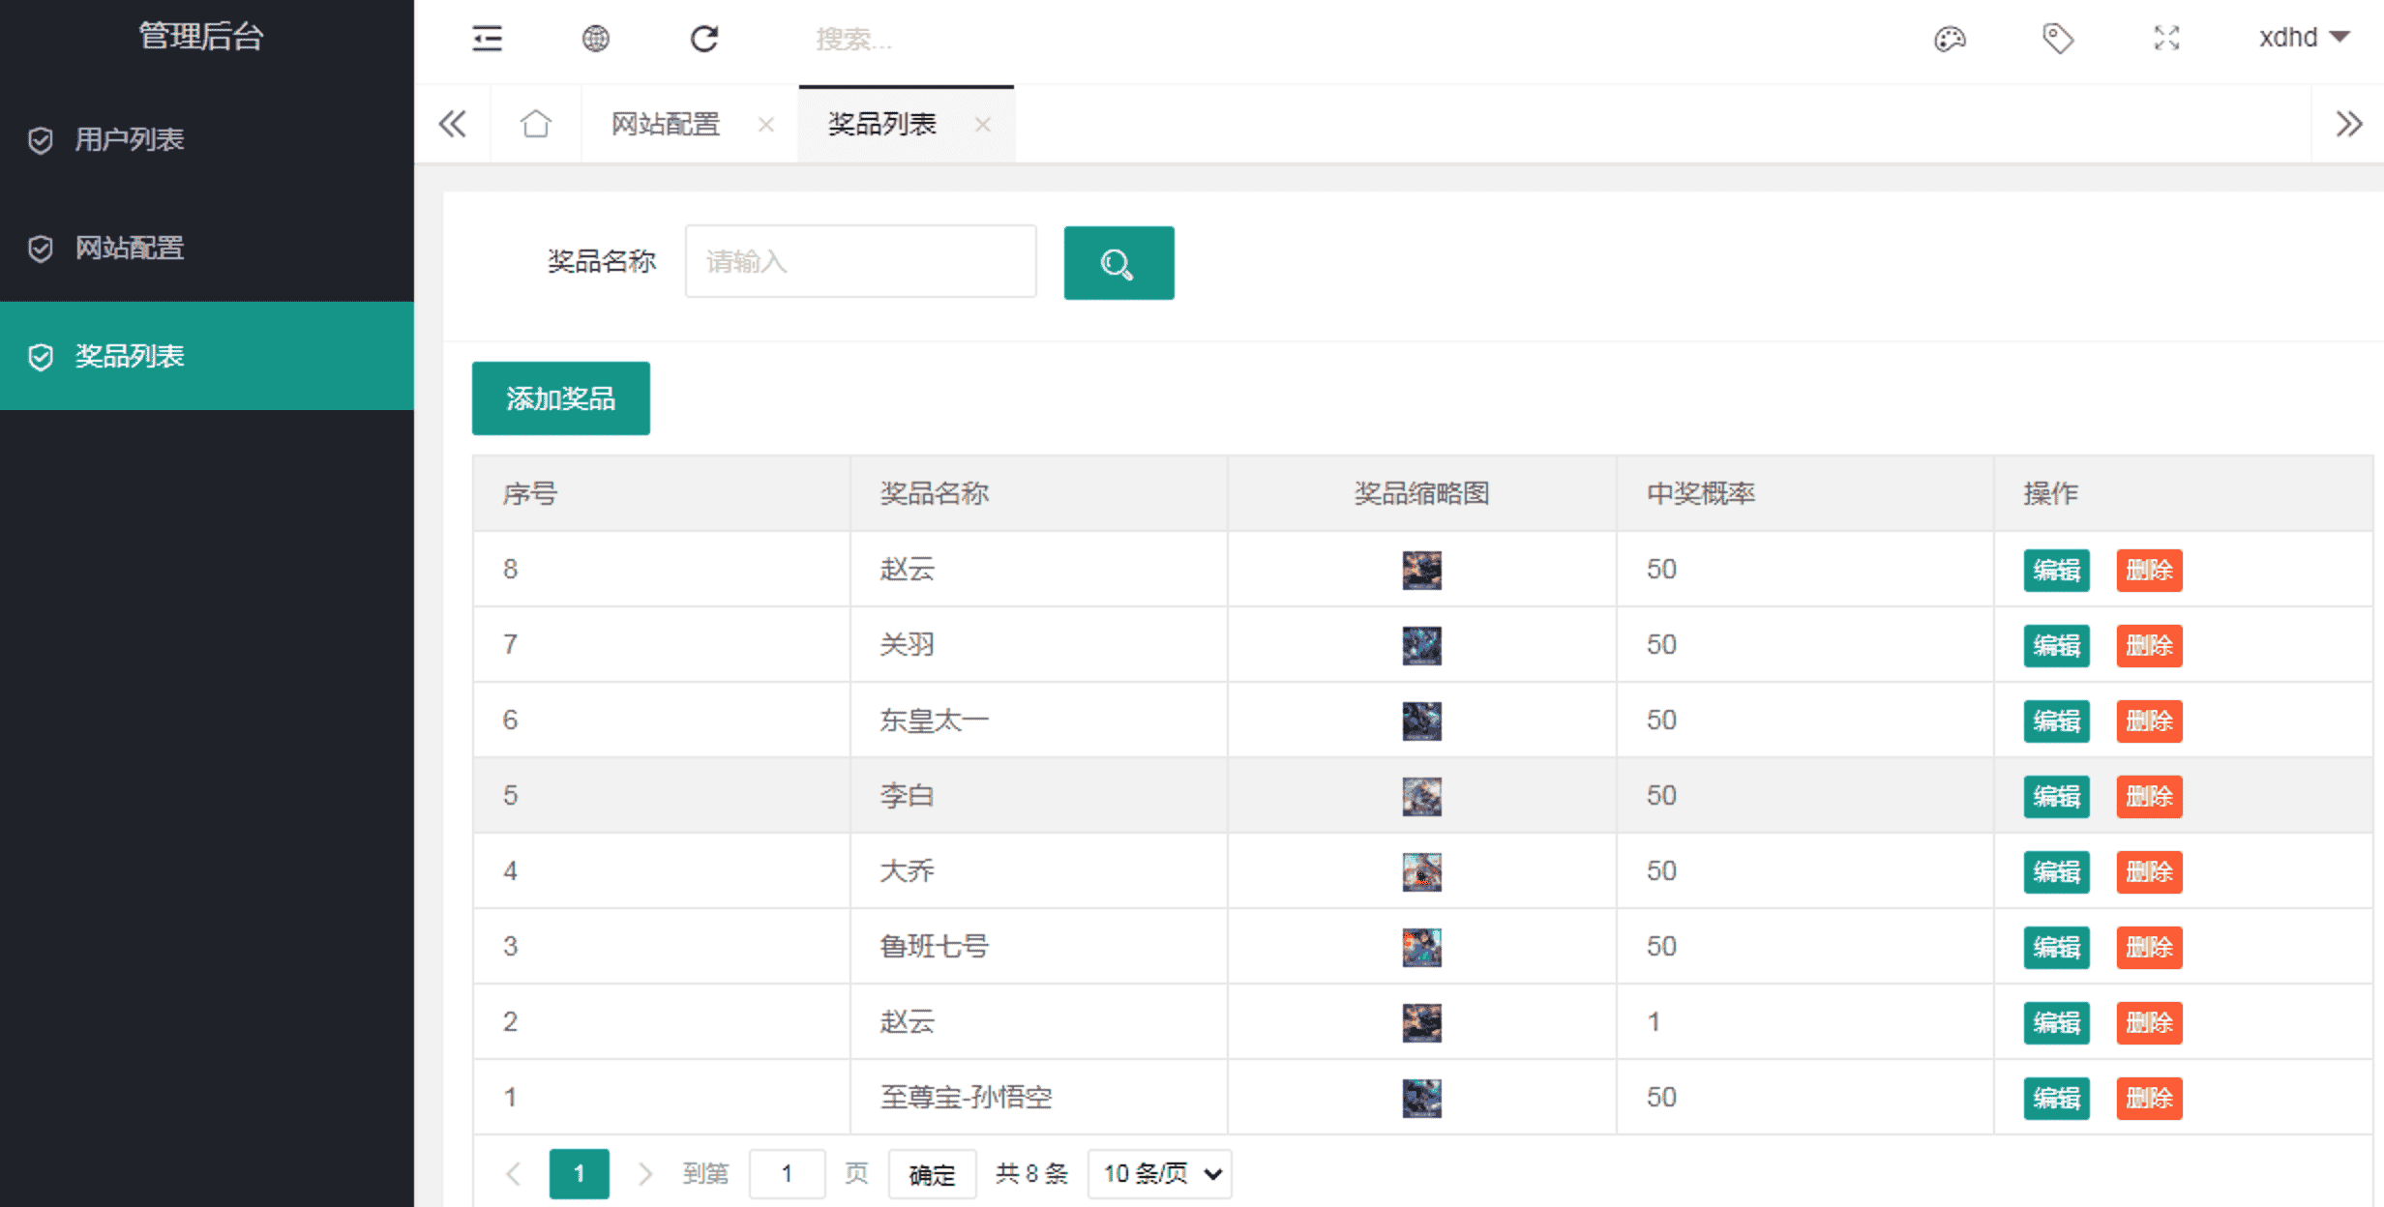Screen dimensions: 2384x1207
Task: Open the 10 条/页 page size selector
Action: [x=1159, y=1173]
